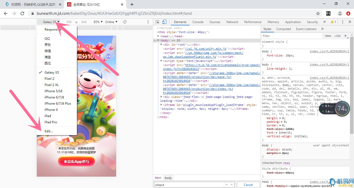Viewport: 354px width, 188px height.
Task: Open the profile avatar icon
Action: click(340, 13)
